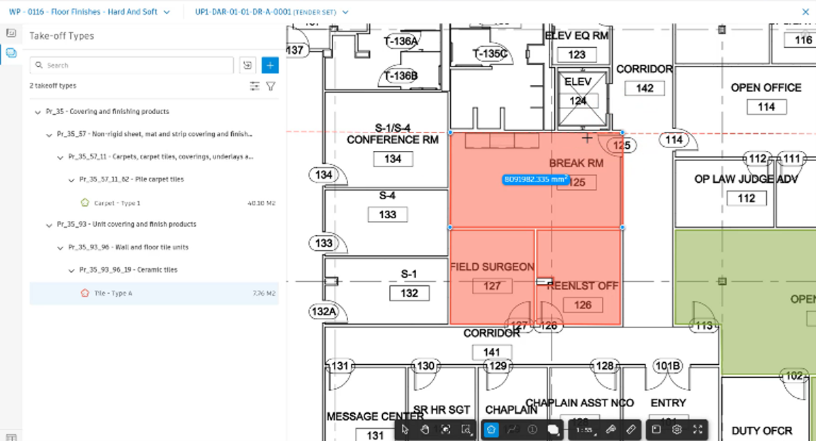
Task: Toggle the filter funnel for takeoff types
Action: pyautogui.click(x=271, y=86)
